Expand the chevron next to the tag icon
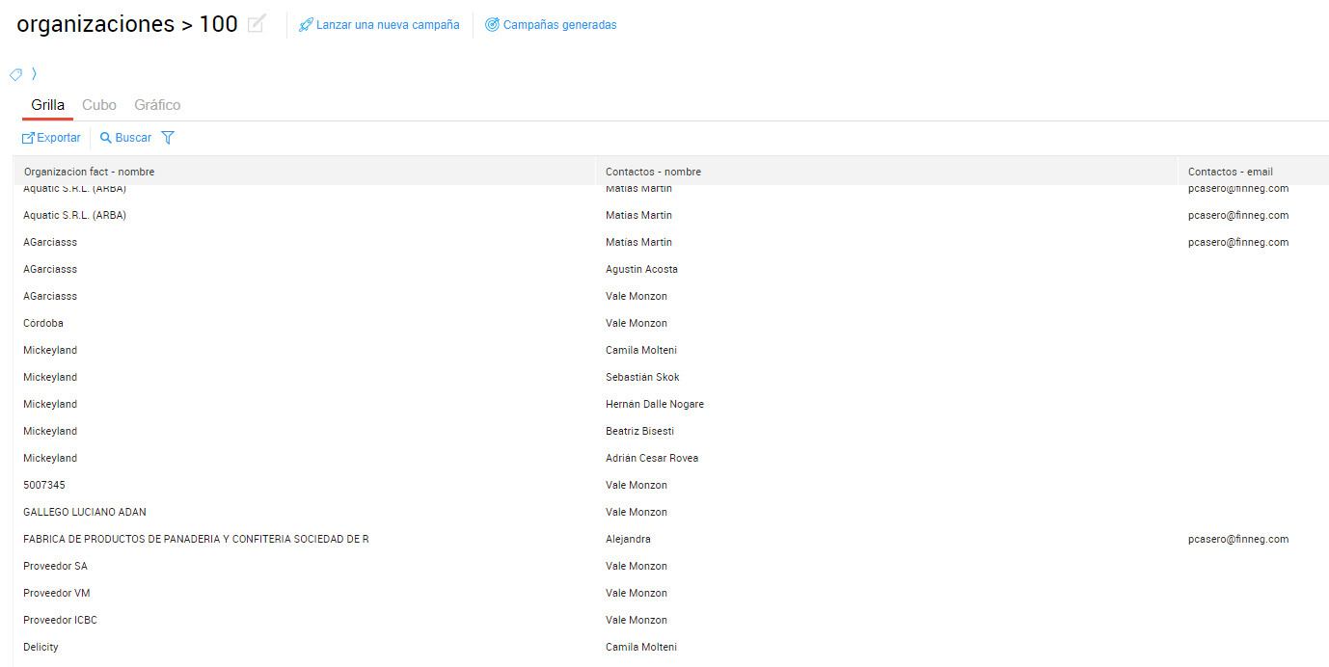1329x667 pixels. (x=34, y=73)
